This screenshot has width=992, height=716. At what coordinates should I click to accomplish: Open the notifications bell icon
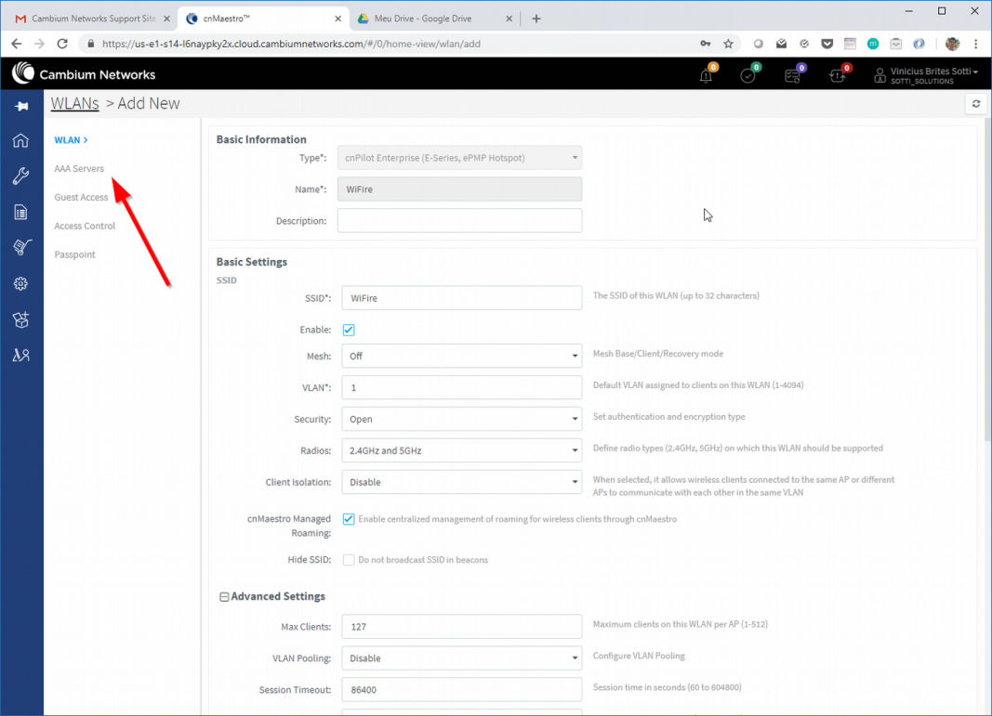(x=705, y=74)
